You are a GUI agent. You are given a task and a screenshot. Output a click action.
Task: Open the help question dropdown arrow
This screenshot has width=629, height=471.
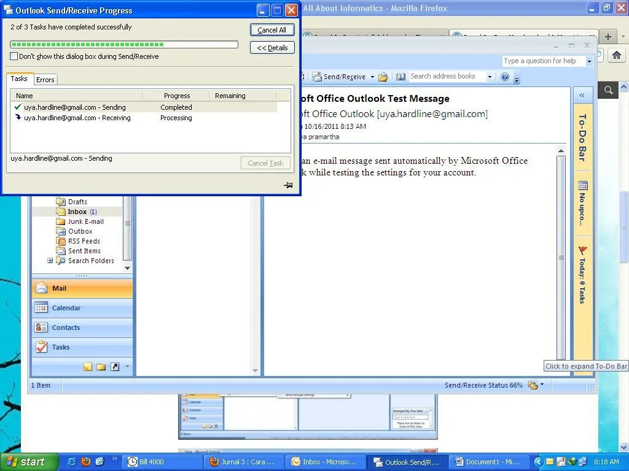(589, 61)
